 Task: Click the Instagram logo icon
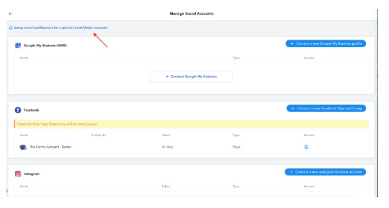tap(18, 174)
